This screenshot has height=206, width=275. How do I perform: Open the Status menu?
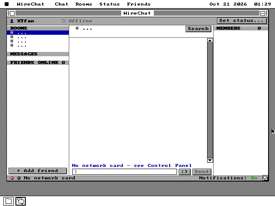pos(110,4)
